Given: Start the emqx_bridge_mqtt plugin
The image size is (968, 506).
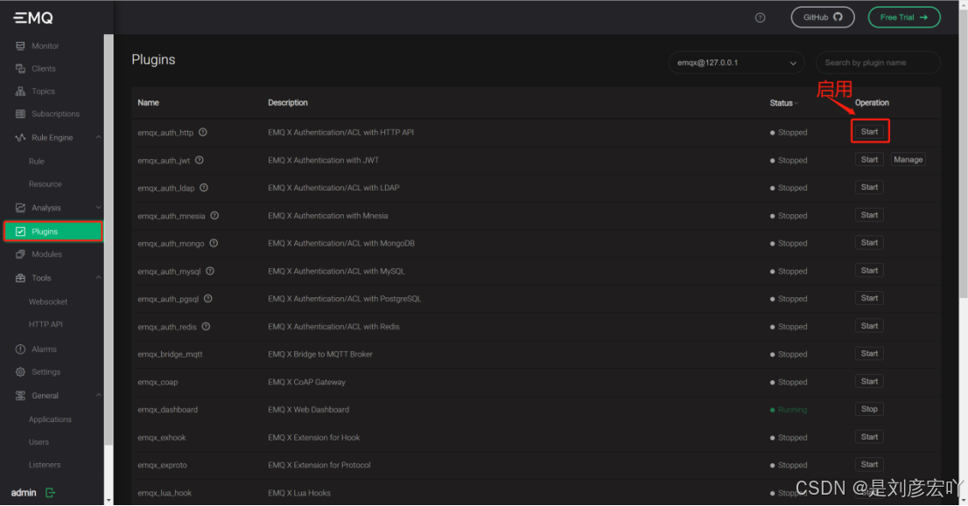Looking at the screenshot, I should click(869, 354).
